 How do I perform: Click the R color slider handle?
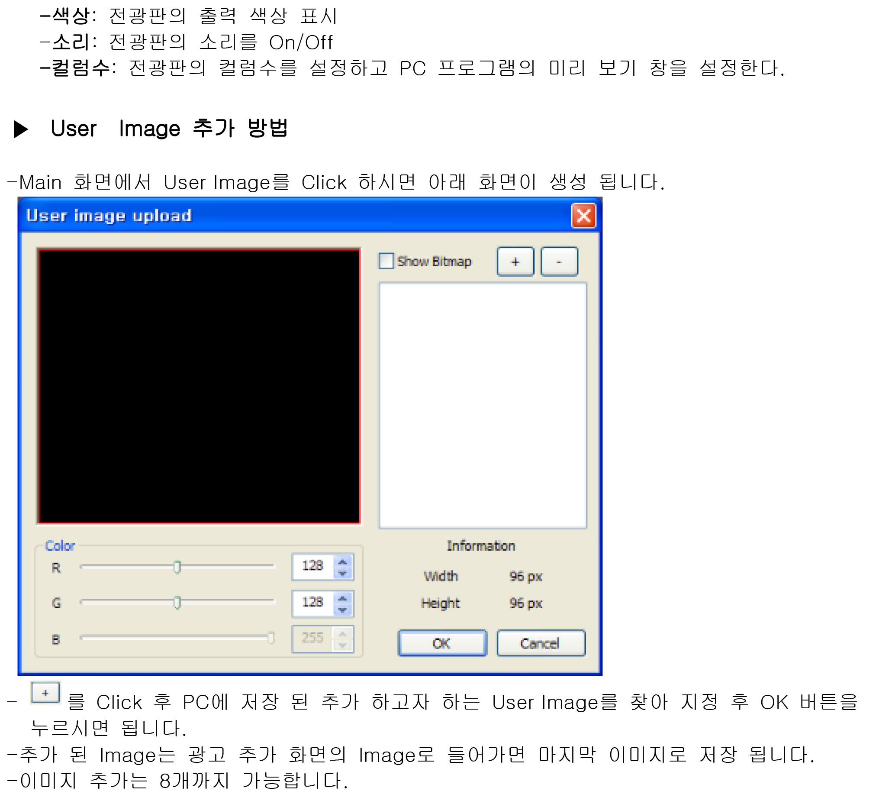point(177,567)
